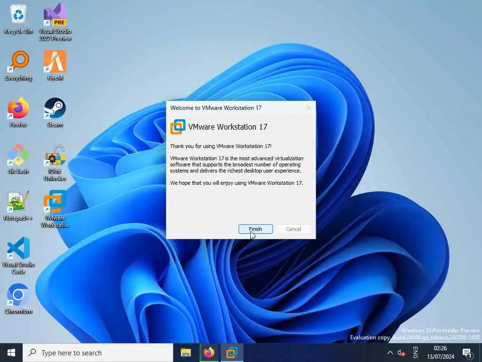Click in the taskbar search box
The image size is (482, 362).
(x=98, y=353)
